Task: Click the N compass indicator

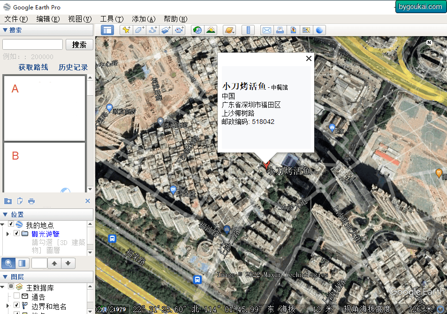Action: click(429, 43)
